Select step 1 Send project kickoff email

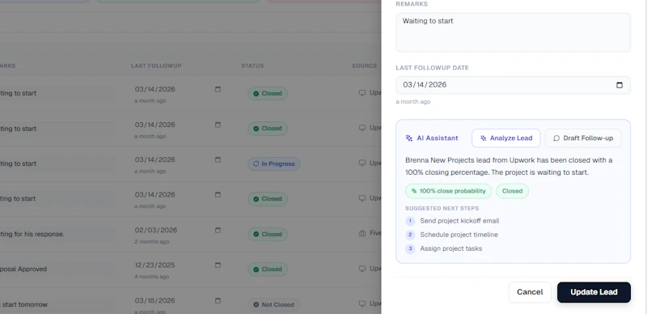click(452, 221)
